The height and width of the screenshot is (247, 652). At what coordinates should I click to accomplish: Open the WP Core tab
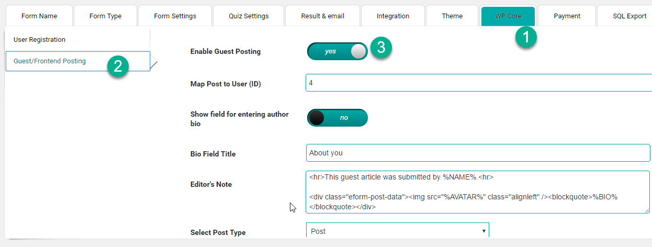[508, 16]
